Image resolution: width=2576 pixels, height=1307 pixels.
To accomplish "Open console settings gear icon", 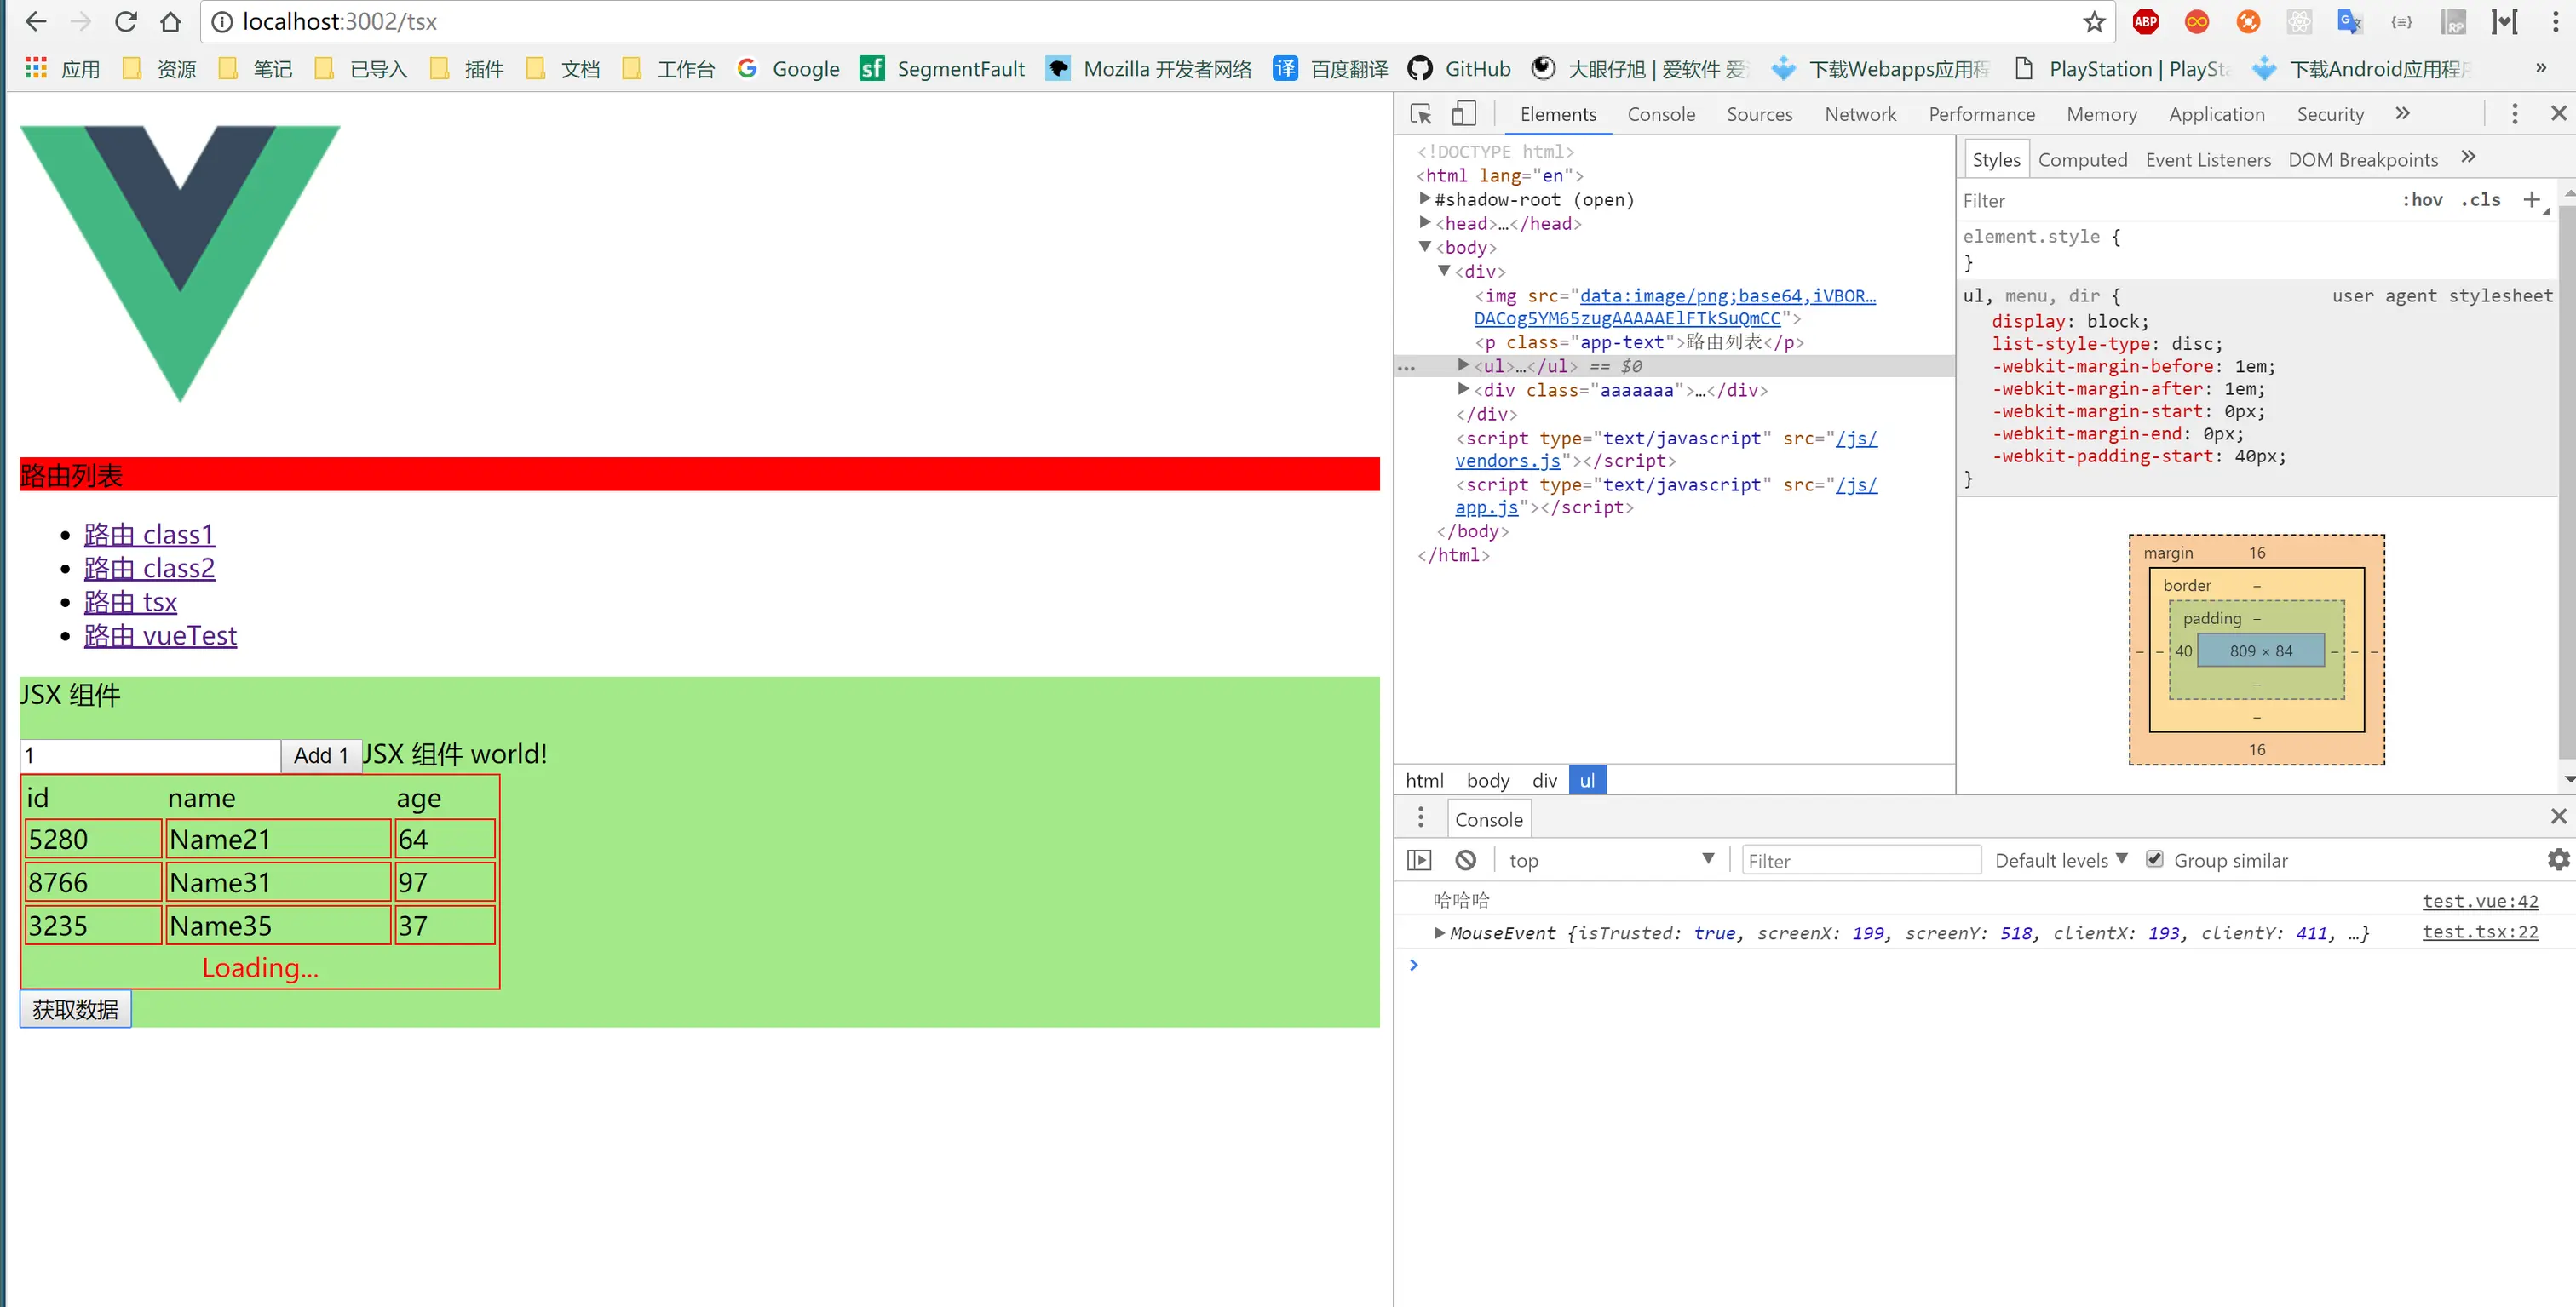I will coord(2558,859).
